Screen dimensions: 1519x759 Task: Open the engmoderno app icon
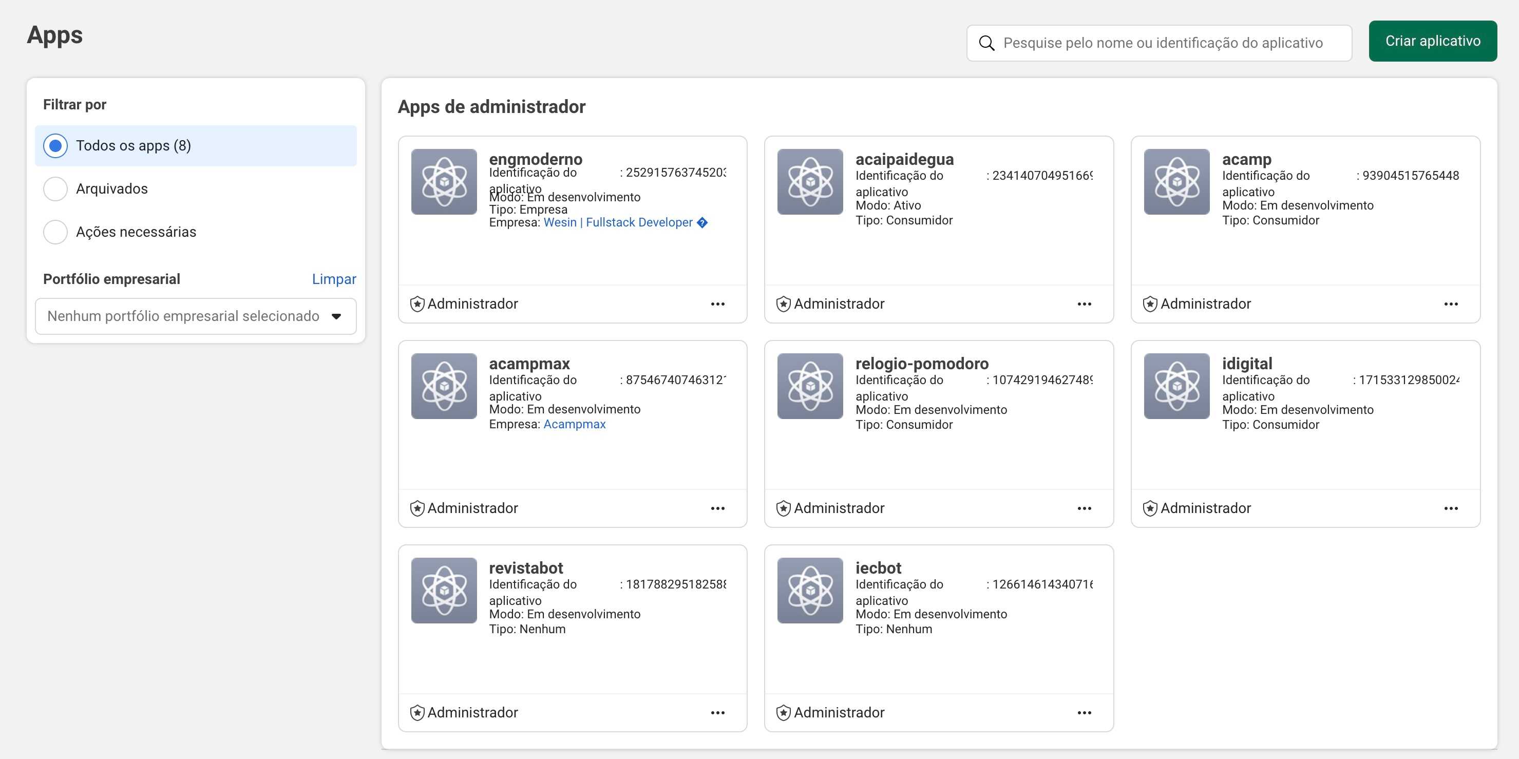point(444,182)
